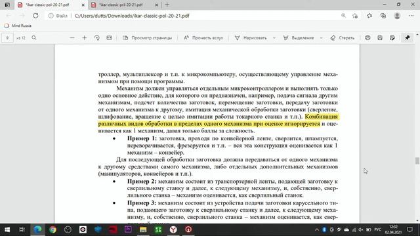
Task: Select the Стереть eraser tool
Action: pyautogui.click(x=343, y=38)
